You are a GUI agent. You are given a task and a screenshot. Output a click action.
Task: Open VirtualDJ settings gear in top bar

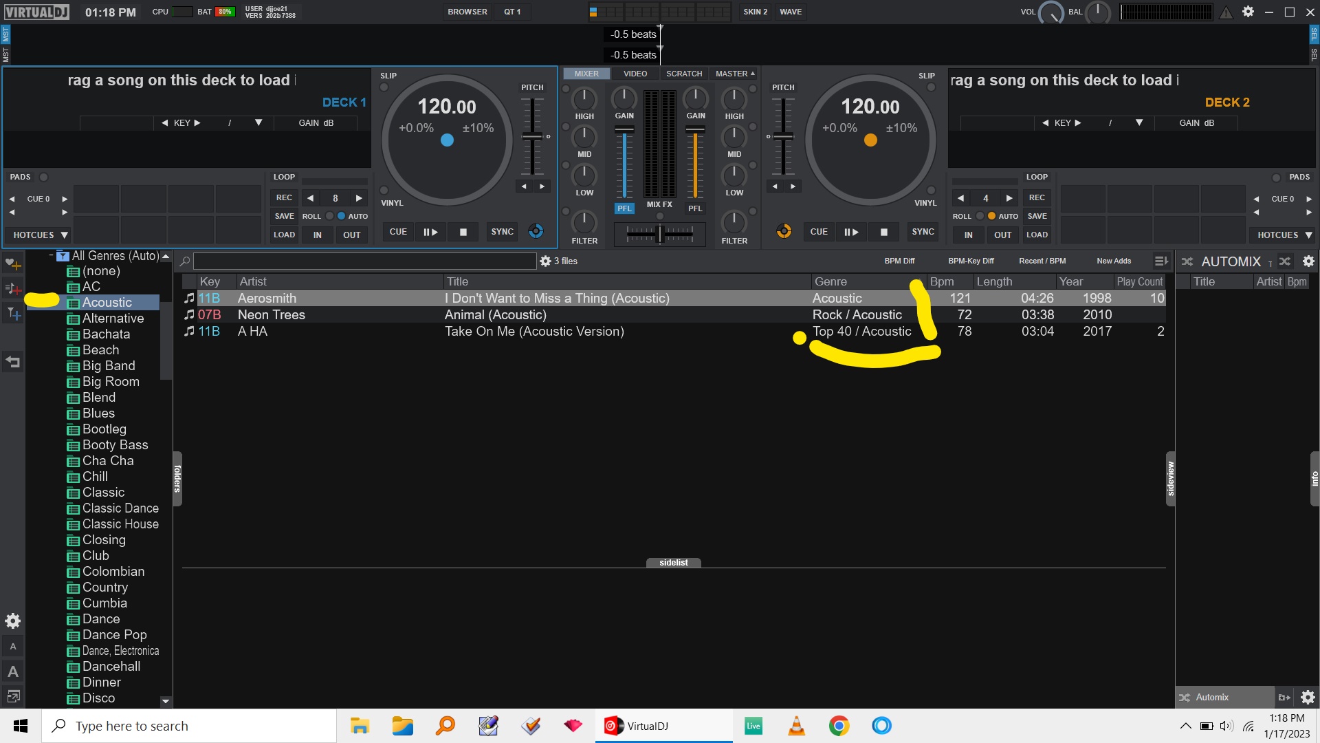1248,12
